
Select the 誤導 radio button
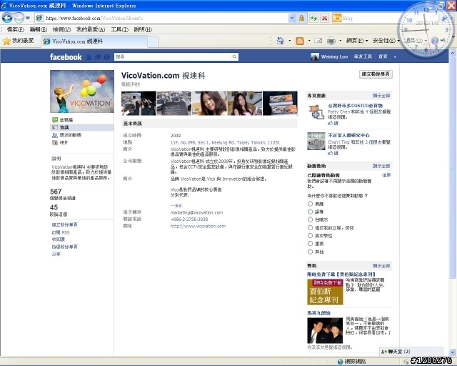pyautogui.click(x=310, y=212)
